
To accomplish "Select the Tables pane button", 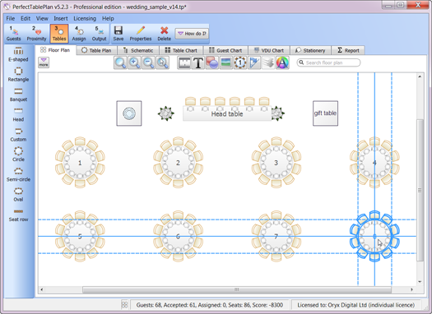I will [x=59, y=34].
